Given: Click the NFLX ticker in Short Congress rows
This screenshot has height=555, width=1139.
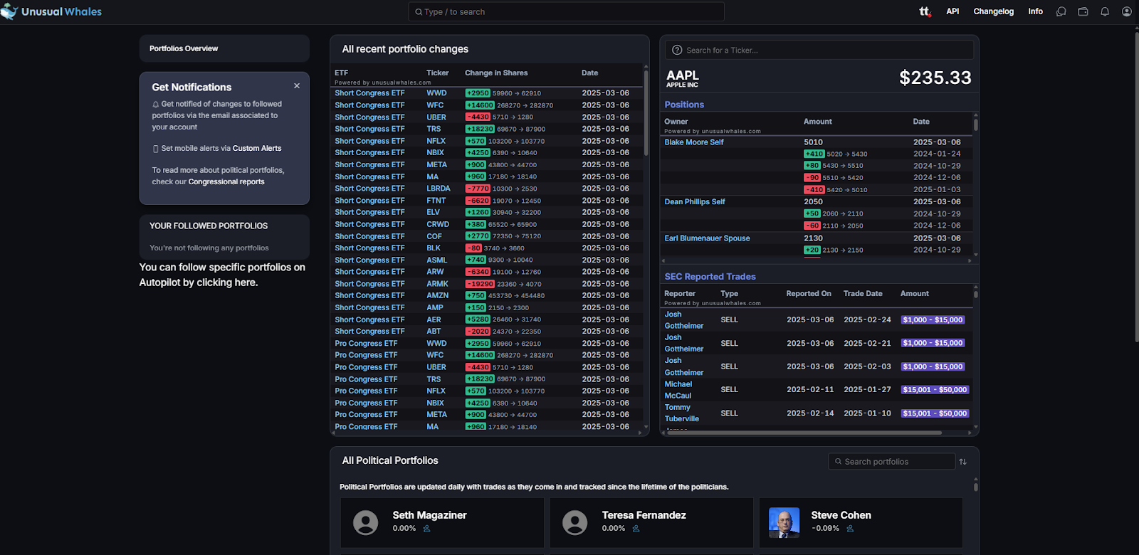Looking at the screenshot, I should (x=436, y=141).
